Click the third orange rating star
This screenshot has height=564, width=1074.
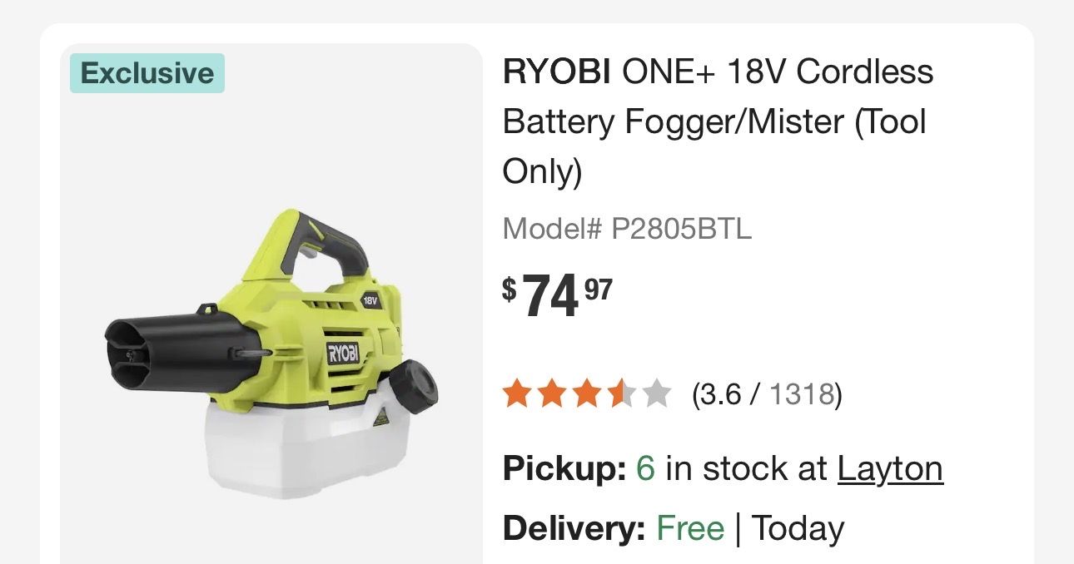pos(586,394)
